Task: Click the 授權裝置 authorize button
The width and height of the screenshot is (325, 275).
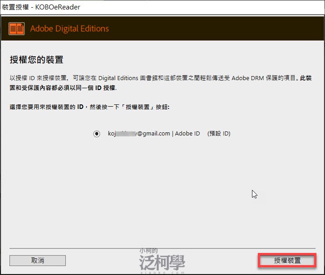Action: tap(287, 260)
